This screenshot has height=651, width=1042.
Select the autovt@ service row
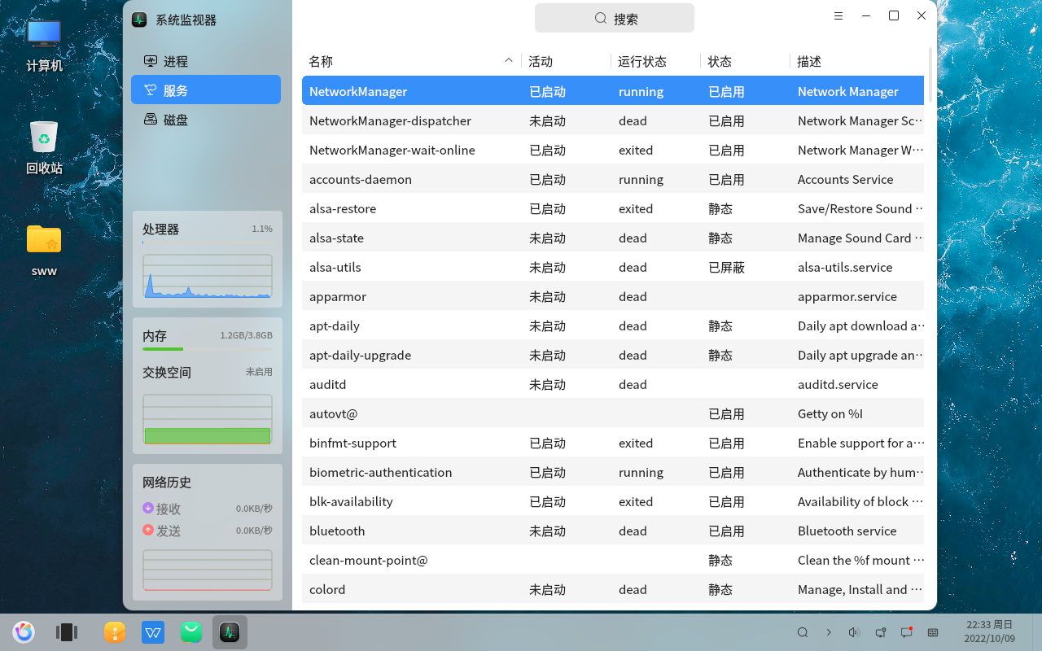coord(613,413)
